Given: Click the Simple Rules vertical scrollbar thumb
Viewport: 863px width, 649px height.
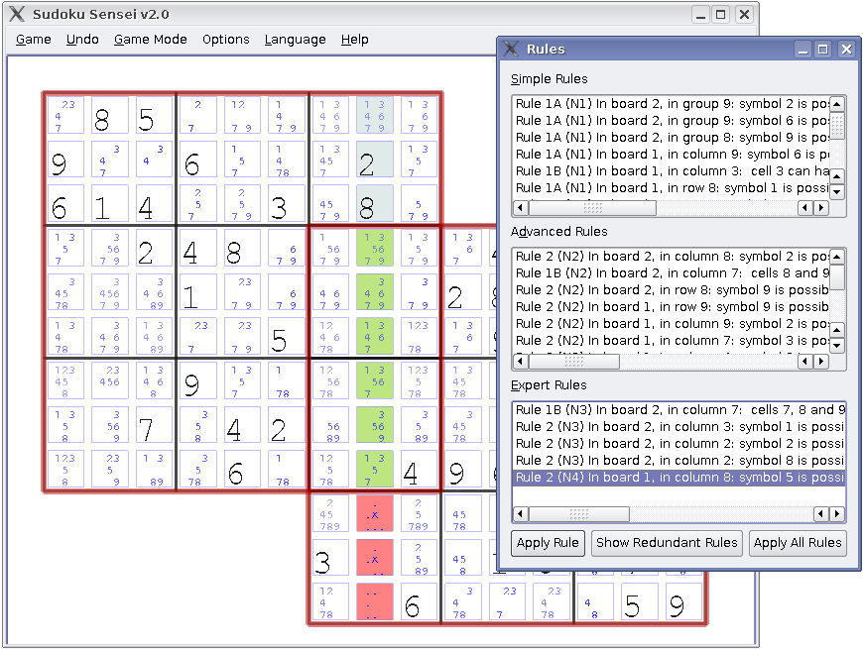Looking at the screenshot, I should pyautogui.click(x=836, y=125).
